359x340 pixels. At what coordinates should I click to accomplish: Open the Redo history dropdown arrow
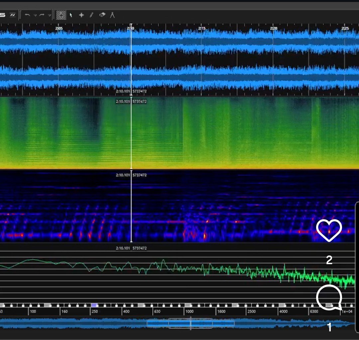click(50, 15)
